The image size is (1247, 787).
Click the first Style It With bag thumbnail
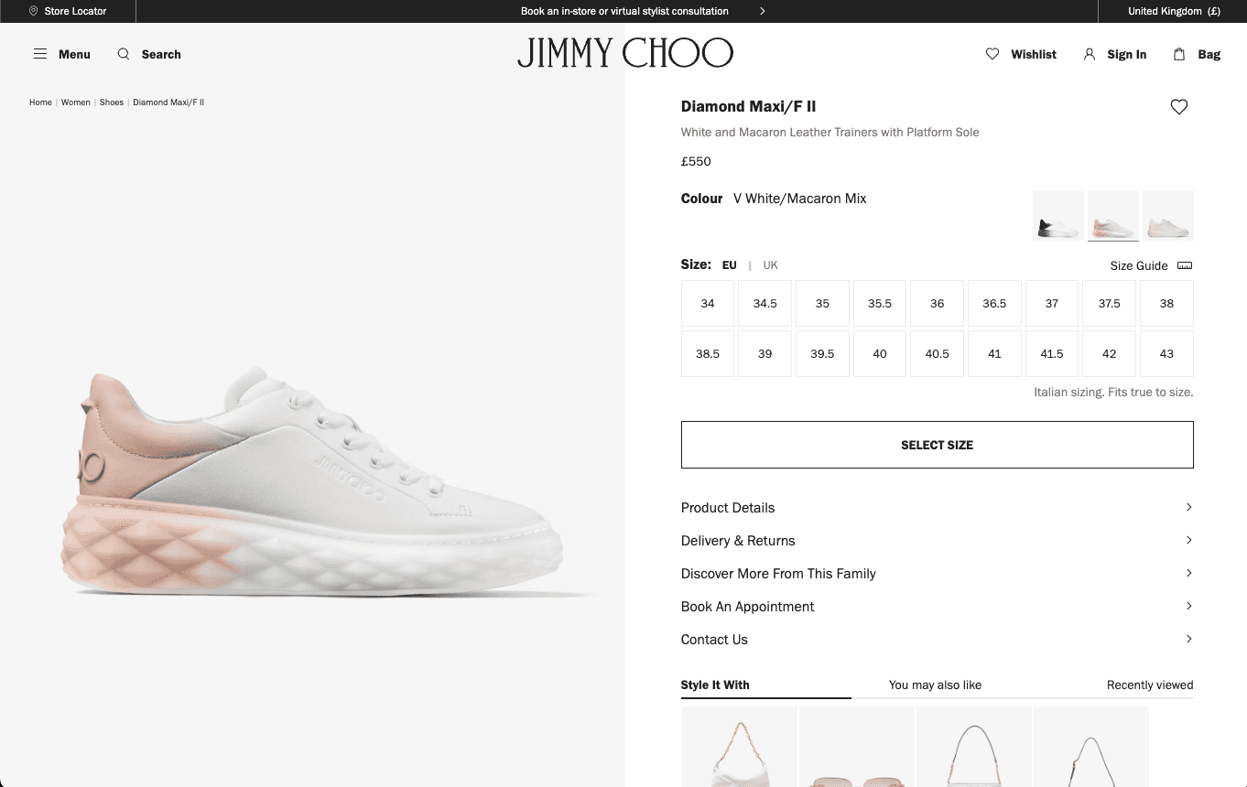pyautogui.click(x=739, y=747)
